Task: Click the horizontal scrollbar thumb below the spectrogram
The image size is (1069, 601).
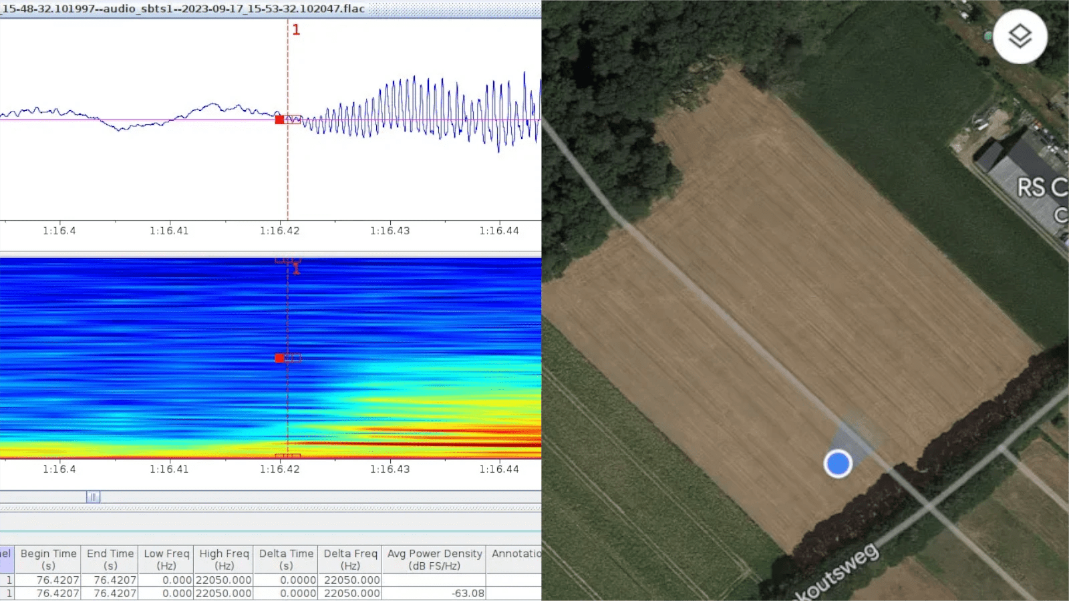Action: coord(93,497)
